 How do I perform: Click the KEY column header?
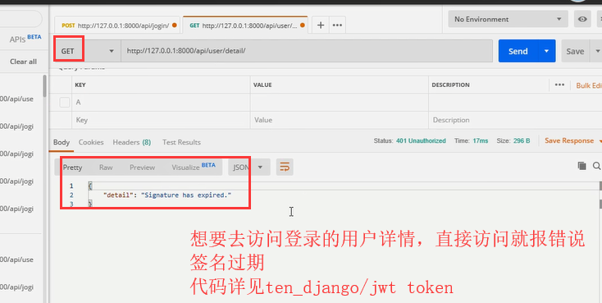pyautogui.click(x=80, y=85)
